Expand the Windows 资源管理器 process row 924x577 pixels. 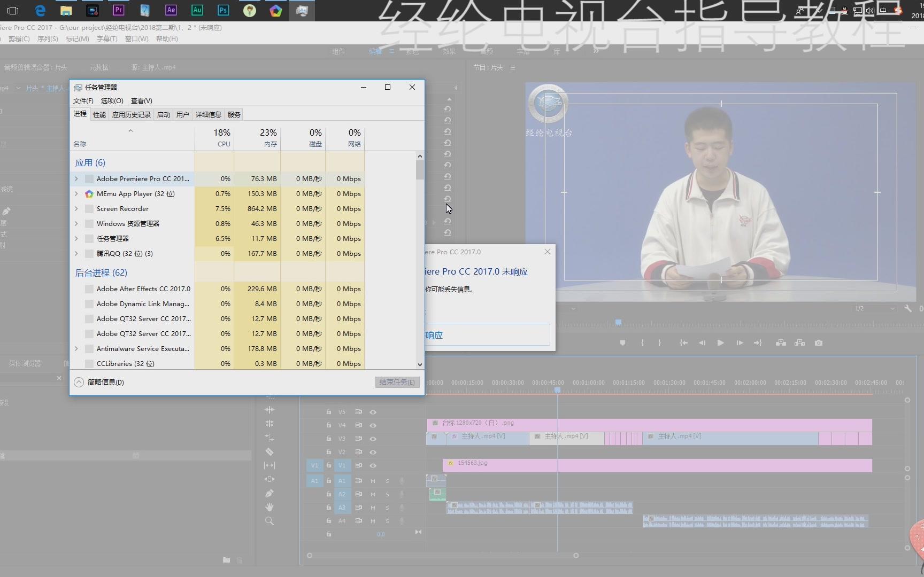[76, 223]
